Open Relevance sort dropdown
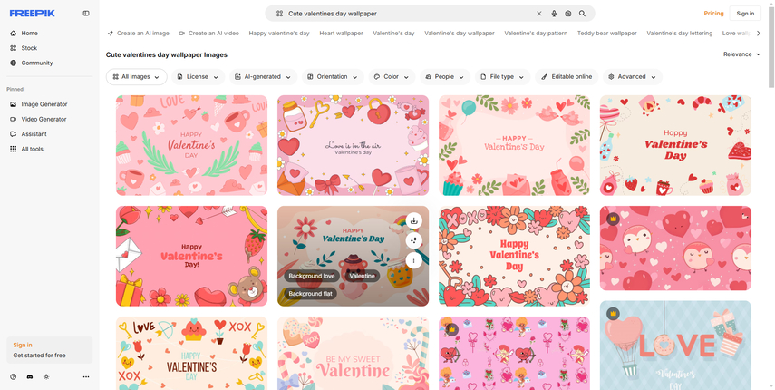 [741, 54]
